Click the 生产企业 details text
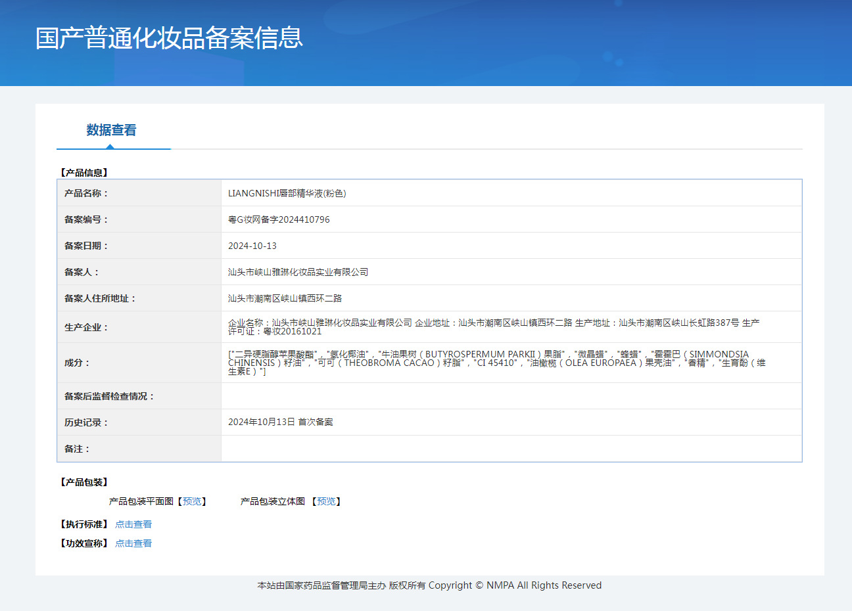Screen dimensions: 852x611 [x=493, y=327]
